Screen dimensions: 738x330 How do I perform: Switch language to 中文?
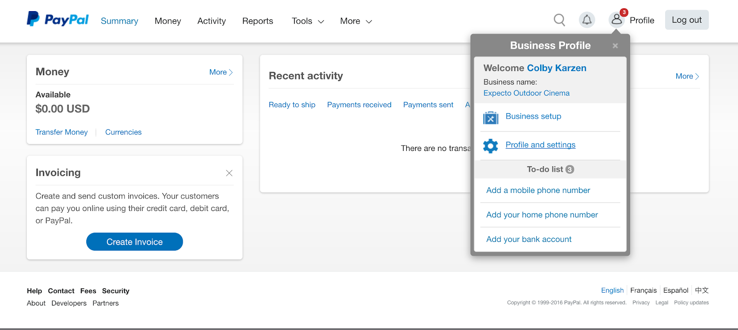point(702,290)
